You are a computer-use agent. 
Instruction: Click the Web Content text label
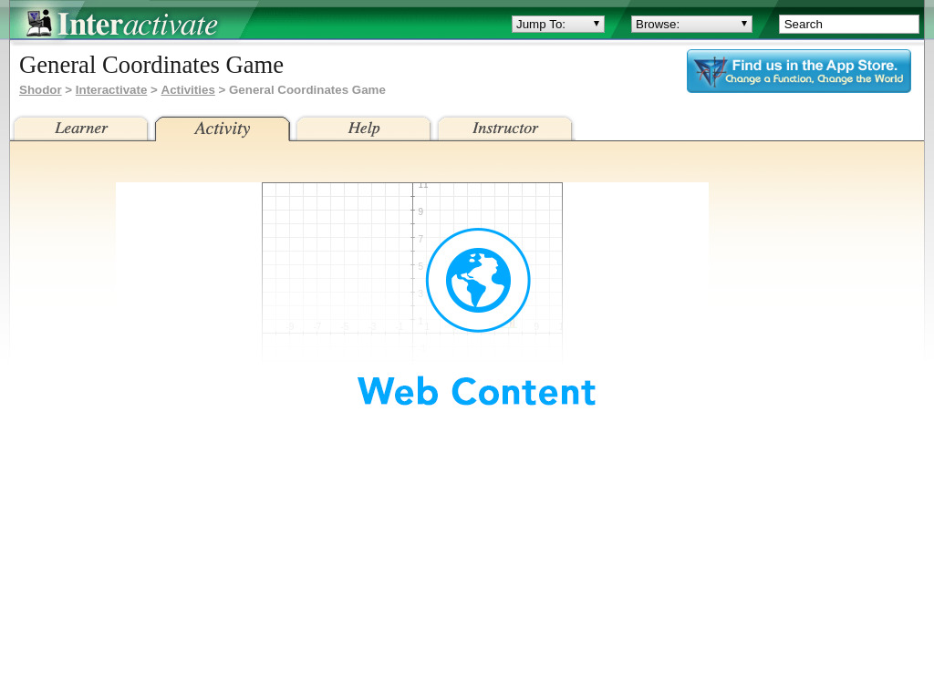[x=476, y=391]
